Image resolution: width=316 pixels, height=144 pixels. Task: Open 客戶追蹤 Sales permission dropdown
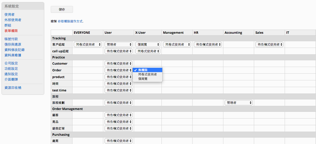tap(269, 45)
